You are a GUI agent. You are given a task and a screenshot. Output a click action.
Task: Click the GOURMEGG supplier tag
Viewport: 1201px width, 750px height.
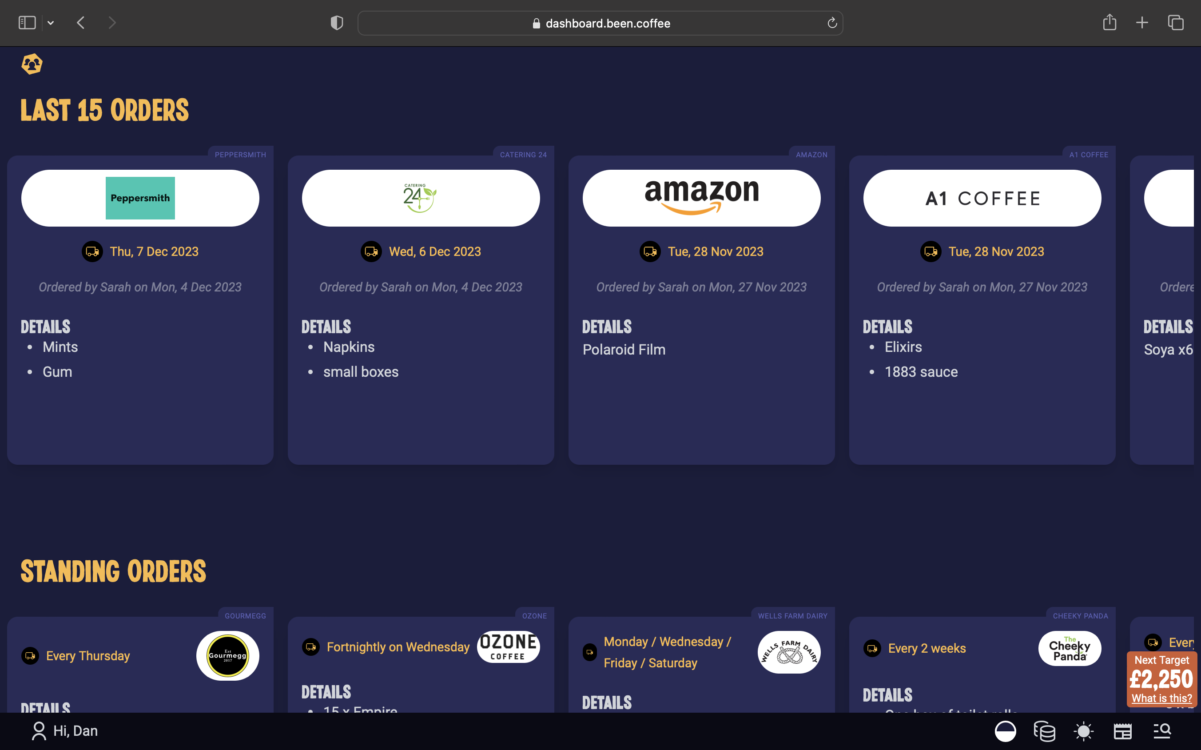tap(246, 616)
